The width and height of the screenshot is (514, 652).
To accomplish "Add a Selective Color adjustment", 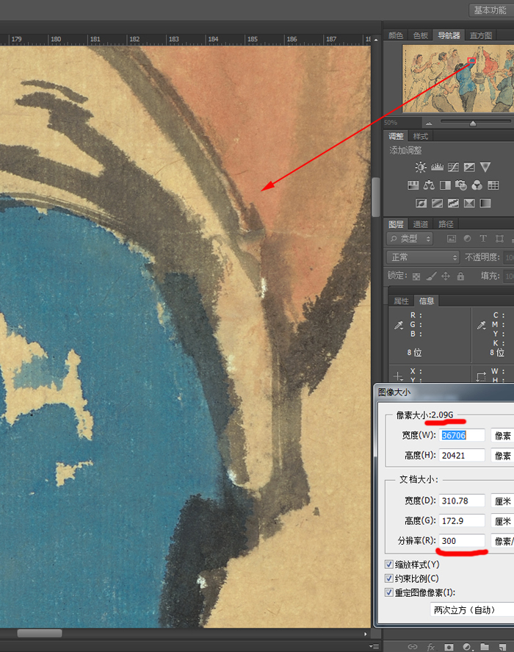I will coord(469,203).
